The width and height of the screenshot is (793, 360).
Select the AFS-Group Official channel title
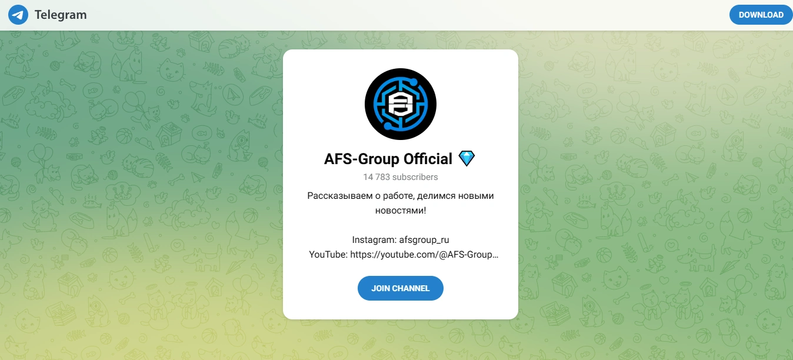[x=388, y=159]
